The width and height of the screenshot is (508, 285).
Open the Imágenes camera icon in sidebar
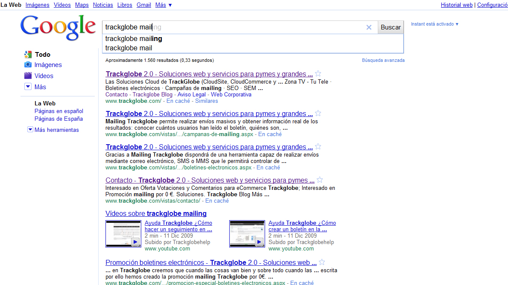(x=28, y=65)
